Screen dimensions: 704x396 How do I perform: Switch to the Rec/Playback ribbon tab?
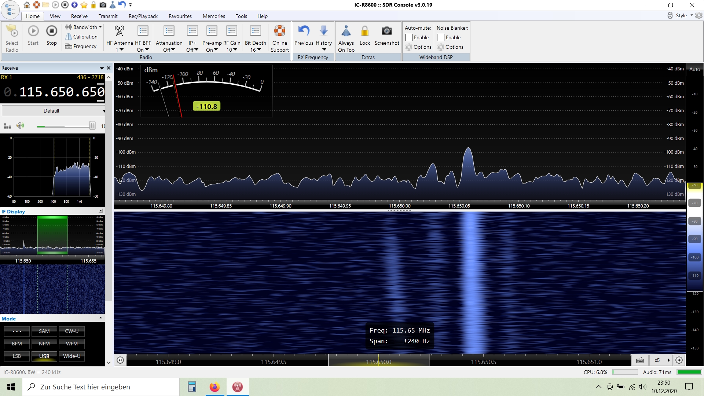point(143,16)
